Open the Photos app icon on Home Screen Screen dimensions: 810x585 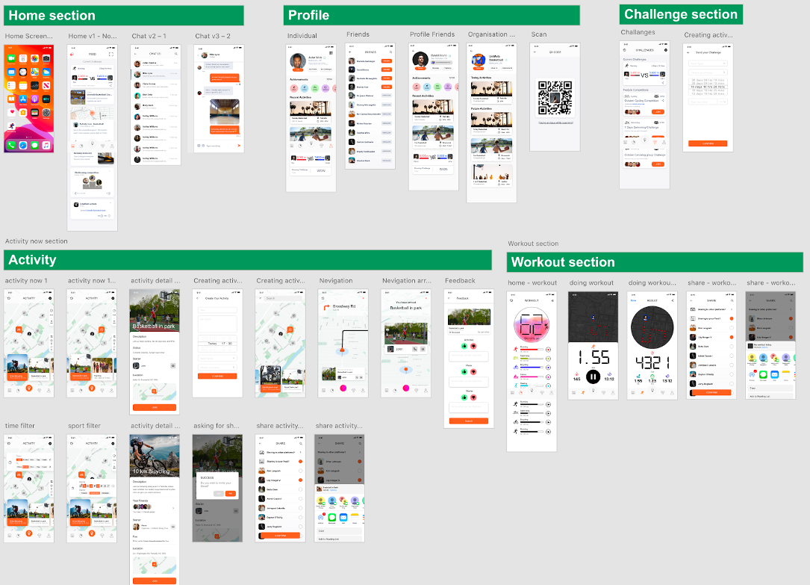click(34, 58)
